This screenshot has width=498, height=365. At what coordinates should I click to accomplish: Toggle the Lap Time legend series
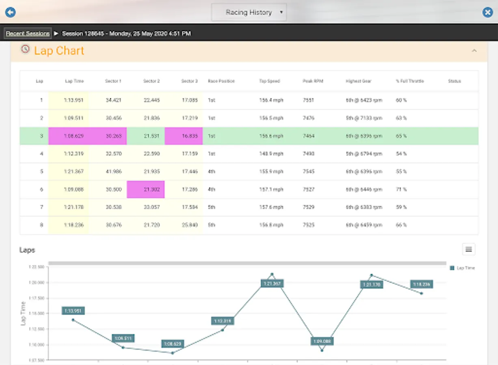pos(463,268)
